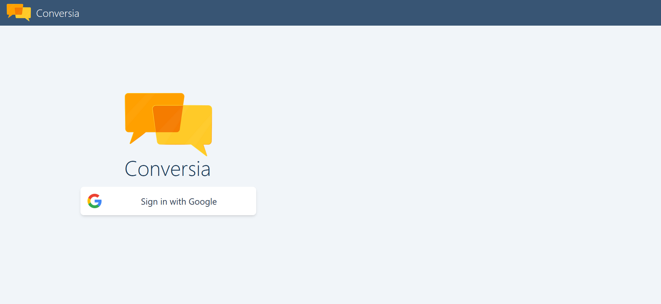
Task: Click the words "Sign in" on the button
Action: 154,202
